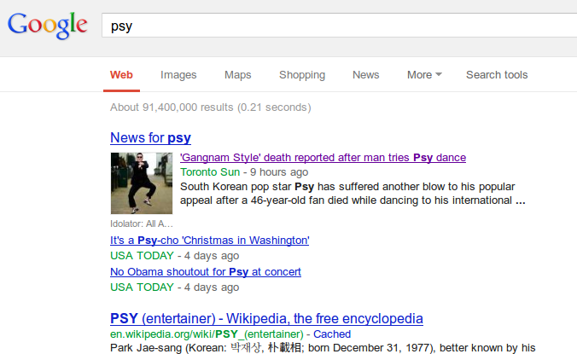Click the Psy dancing thumbnail image

click(x=142, y=183)
